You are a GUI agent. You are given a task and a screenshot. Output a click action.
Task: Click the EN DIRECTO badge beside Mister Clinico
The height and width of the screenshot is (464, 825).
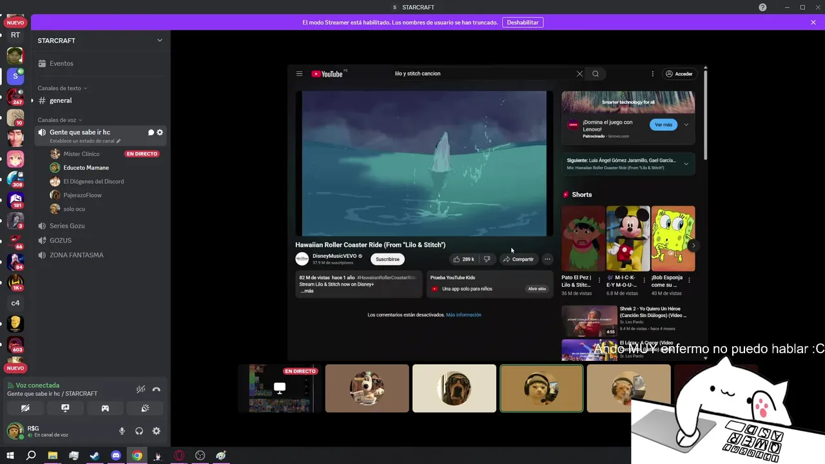142,154
